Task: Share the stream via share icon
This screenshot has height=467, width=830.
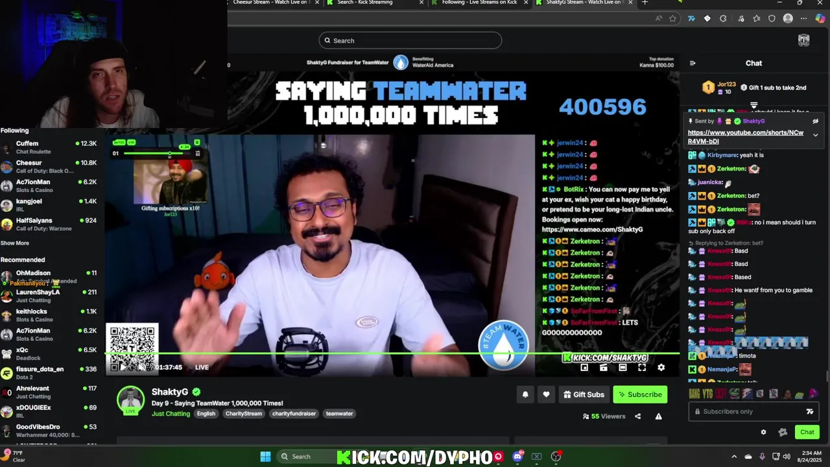Action: pos(637,416)
